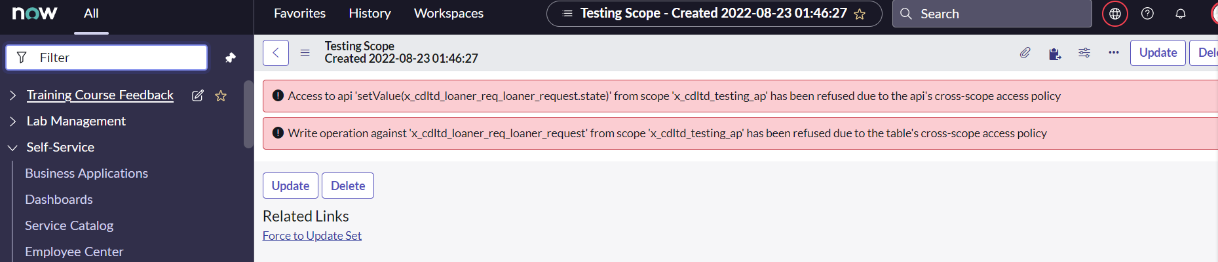Click the Delete button below the error messages
1218x262 pixels.
tap(347, 186)
